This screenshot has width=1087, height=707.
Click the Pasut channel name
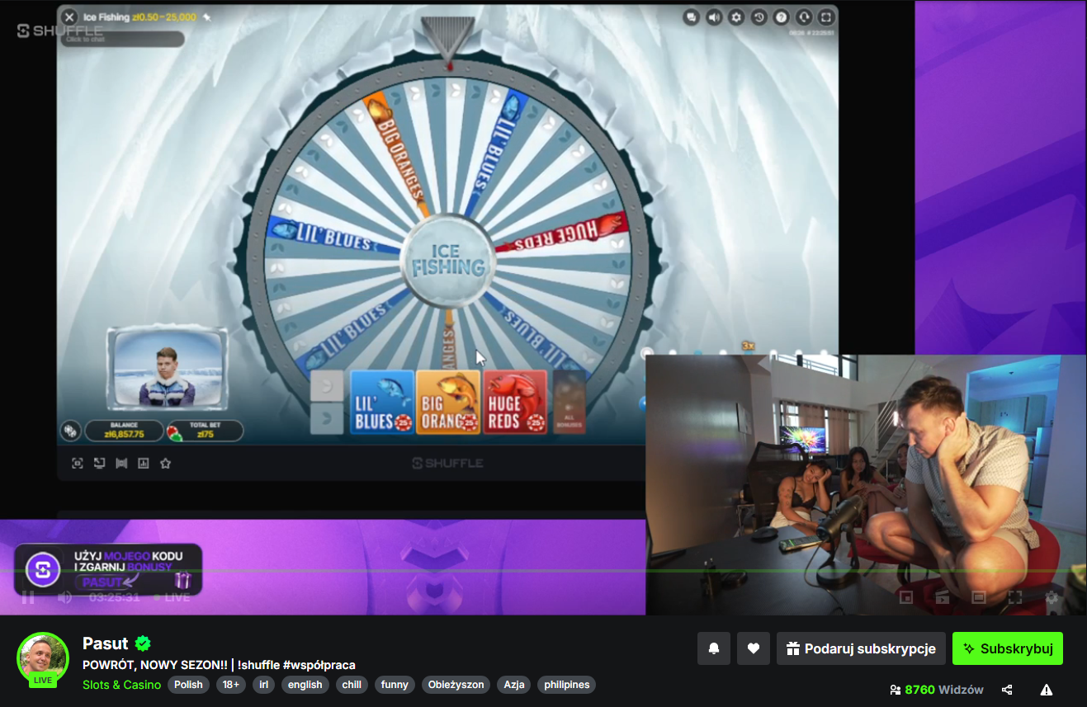[x=106, y=643]
